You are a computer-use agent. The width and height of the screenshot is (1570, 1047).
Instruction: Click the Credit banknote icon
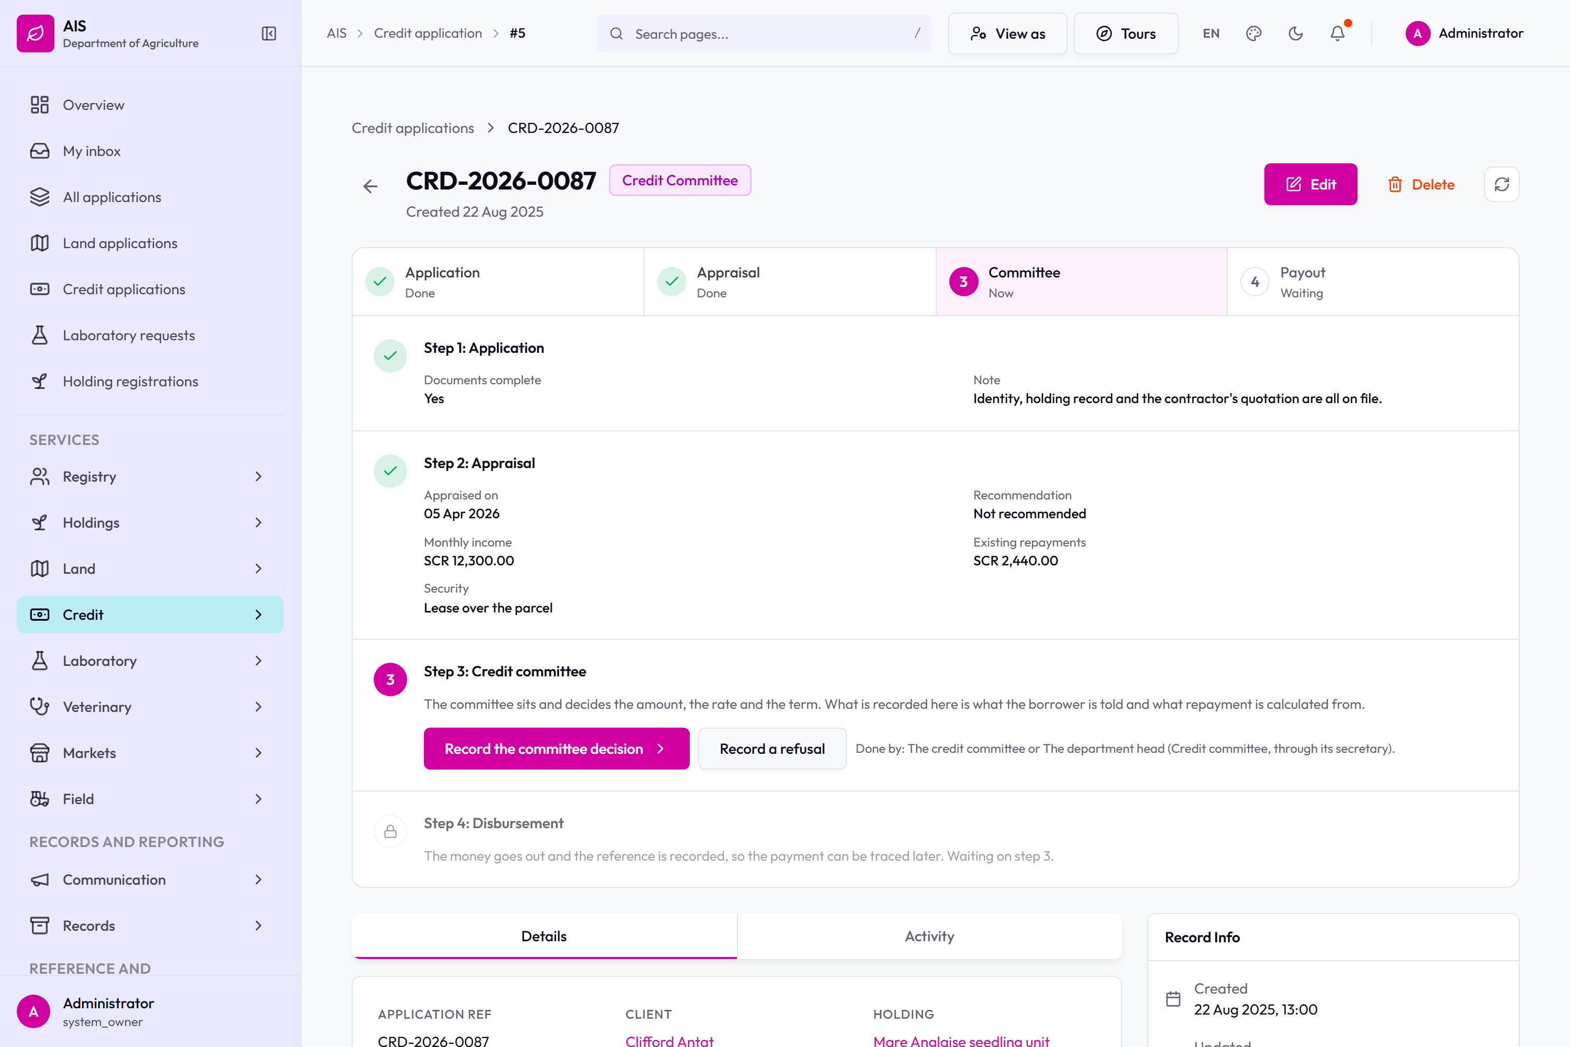point(39,615)
